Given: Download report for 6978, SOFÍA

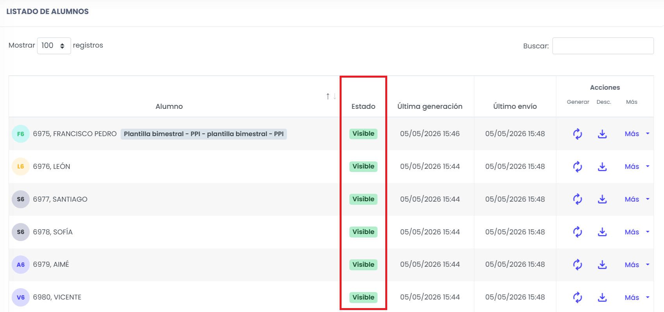Looking at the screenshot, I should coord(602,232).
